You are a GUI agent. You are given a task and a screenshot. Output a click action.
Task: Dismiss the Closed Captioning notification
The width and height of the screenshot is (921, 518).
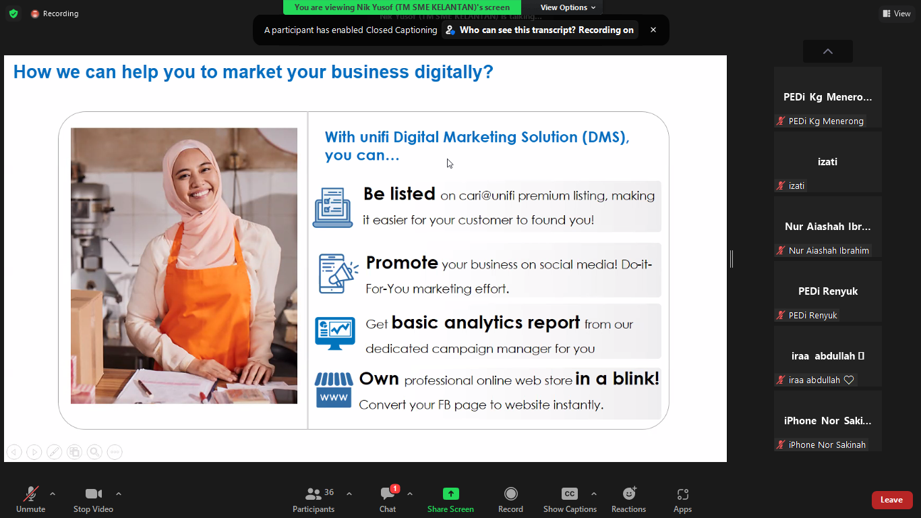[x=653, y=30]
